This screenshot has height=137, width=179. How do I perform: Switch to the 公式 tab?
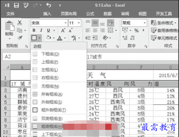[x=90, y=14]
